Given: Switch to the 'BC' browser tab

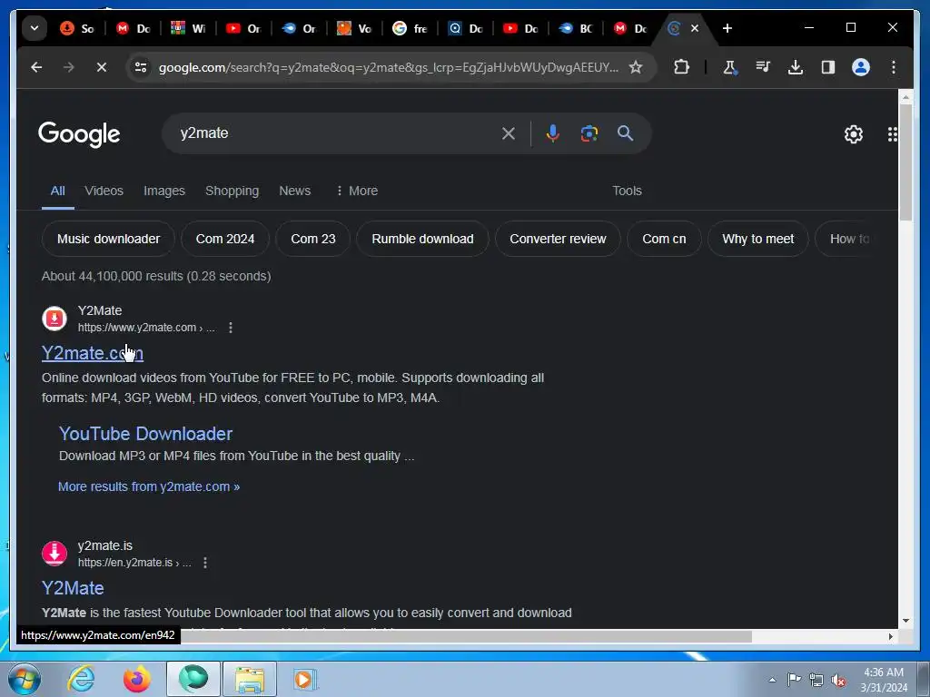Looking at the screenshot, I should coord(577,28).
